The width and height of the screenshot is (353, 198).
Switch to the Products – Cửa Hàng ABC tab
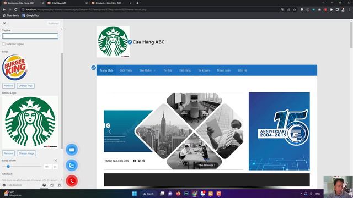tap(109, 3)
